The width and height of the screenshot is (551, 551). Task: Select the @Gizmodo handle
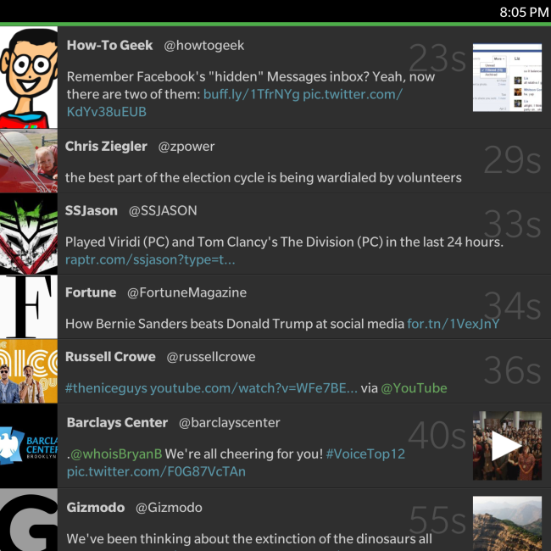[x=169, y=508]
